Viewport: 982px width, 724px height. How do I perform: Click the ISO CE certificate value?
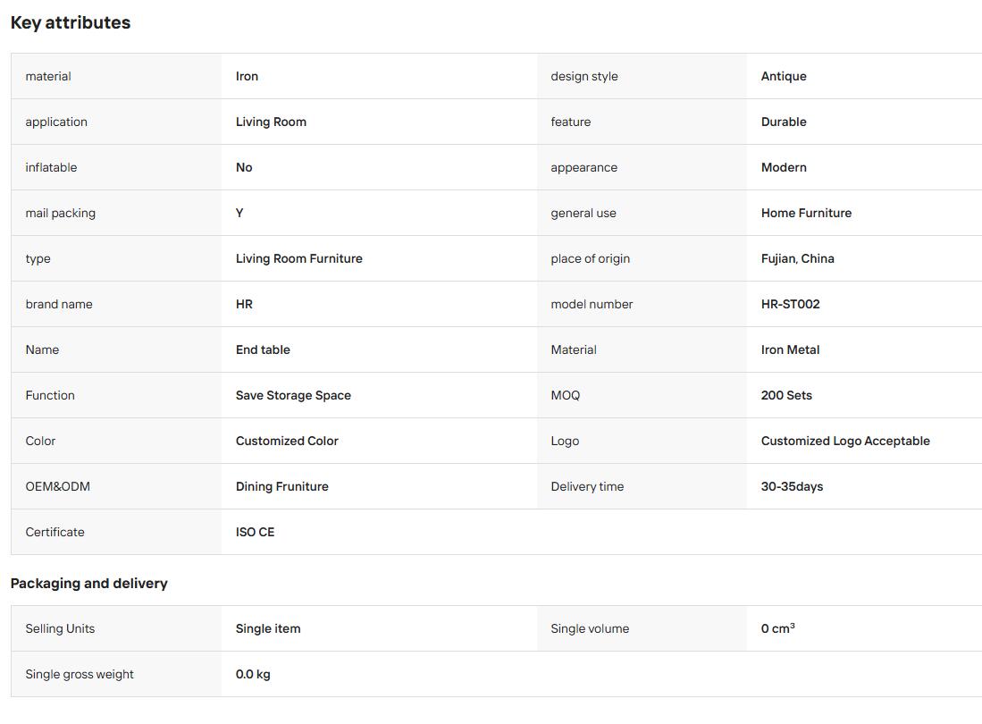255,533
